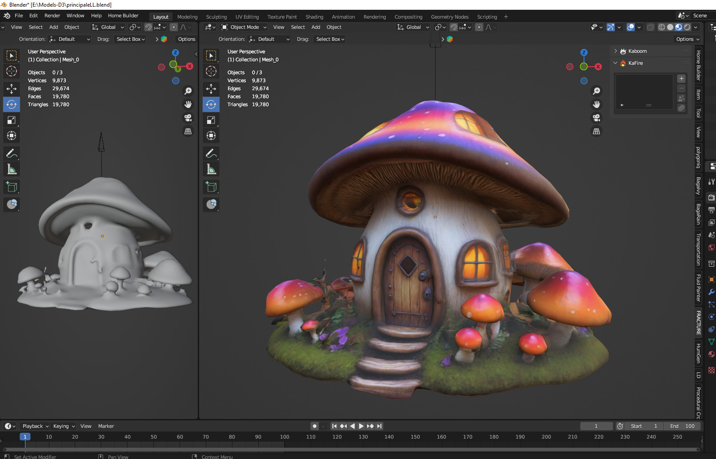Screen dimensions: 716x459
Task: Open the FRACTURE sidebar tab
Action: pyautogui.click(x=698, y=323)
